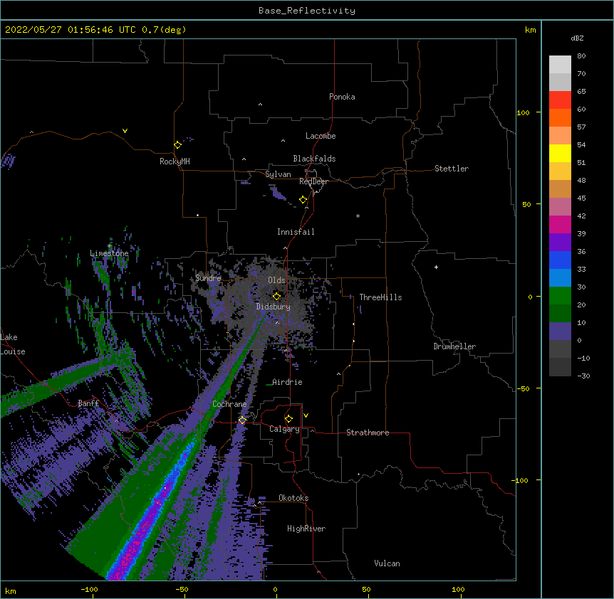614x599 pixels.
Task: Click the yellow marker above Calgary label
Action: pos(288,418)
